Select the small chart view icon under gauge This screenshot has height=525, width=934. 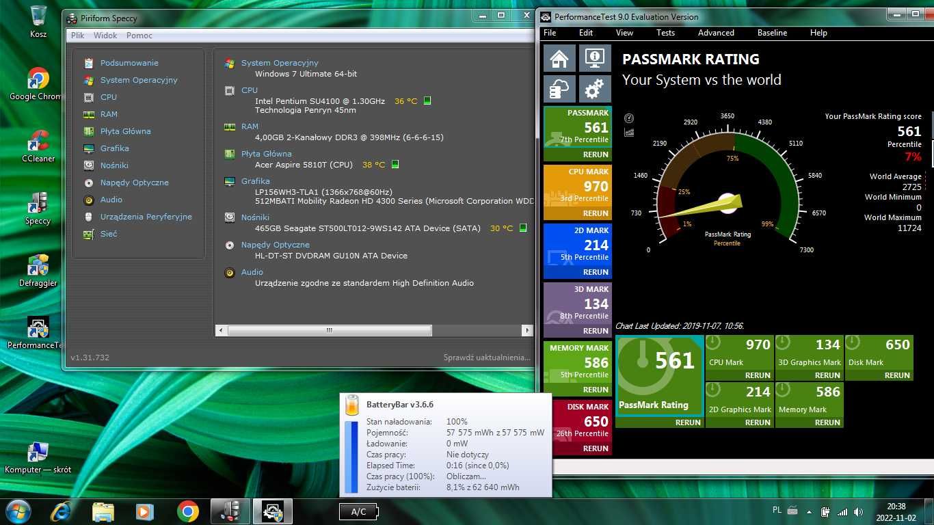(x=629, y=132)
